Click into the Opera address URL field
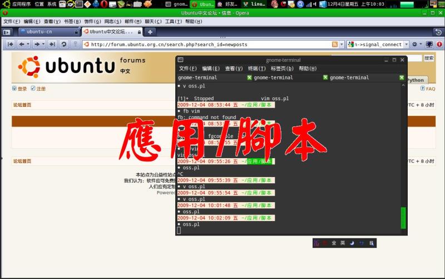This screenshot has height=279, width=445. [x=210, y=45]
